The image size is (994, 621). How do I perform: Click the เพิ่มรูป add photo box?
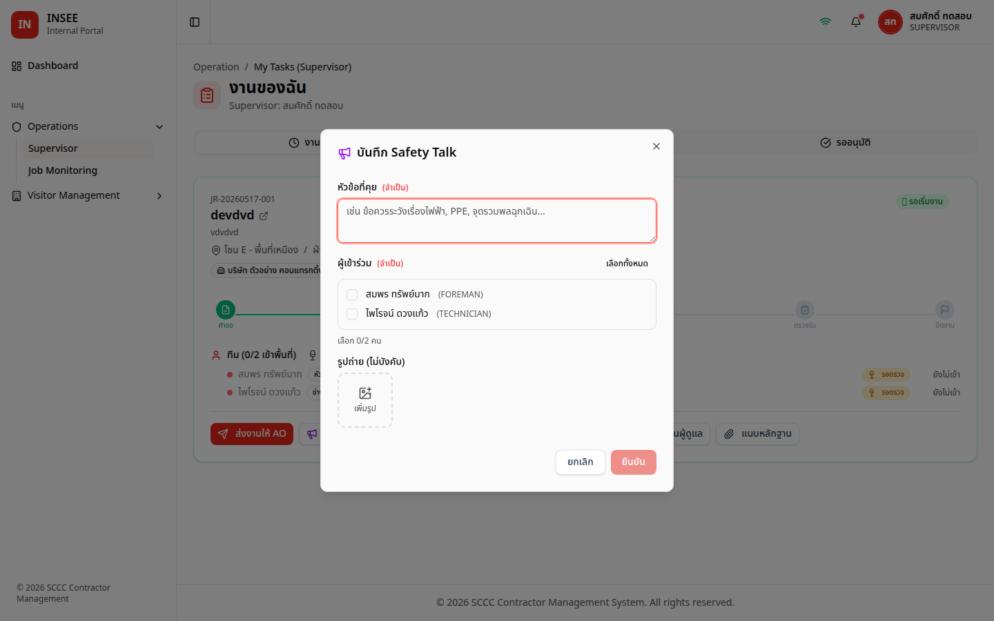click(365, 400)
